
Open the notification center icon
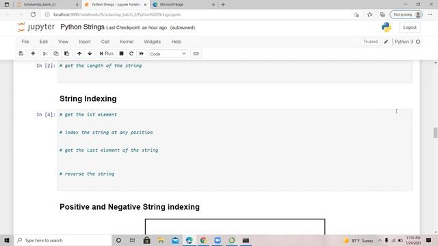point(429,240)
